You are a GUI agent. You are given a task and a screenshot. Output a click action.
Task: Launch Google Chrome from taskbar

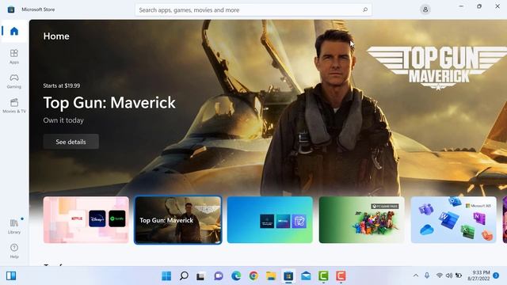pos(253,276)
